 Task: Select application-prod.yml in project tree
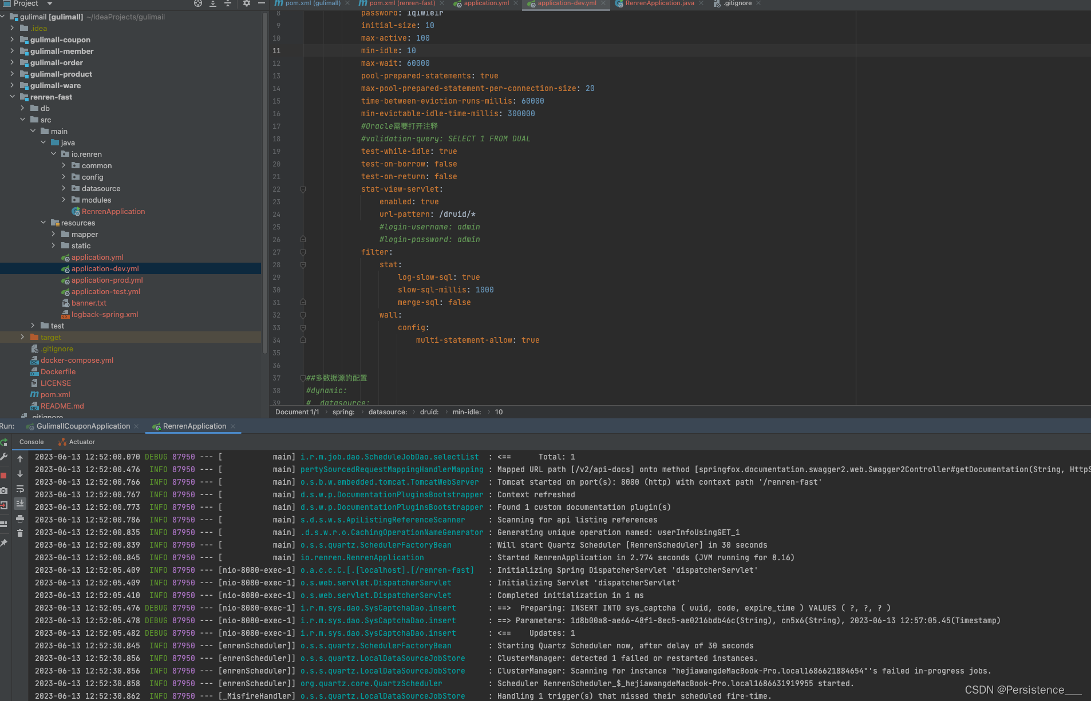click(107, 280)
